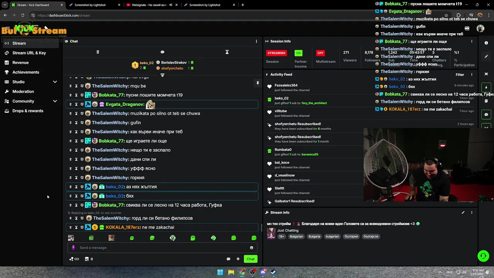Click the username Evgata_Draganov in chat
Screen dimensions: 494x278
(125, 104)
